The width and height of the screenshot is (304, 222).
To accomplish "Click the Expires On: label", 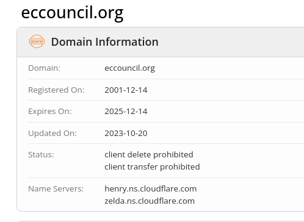I will pos(50,112).
